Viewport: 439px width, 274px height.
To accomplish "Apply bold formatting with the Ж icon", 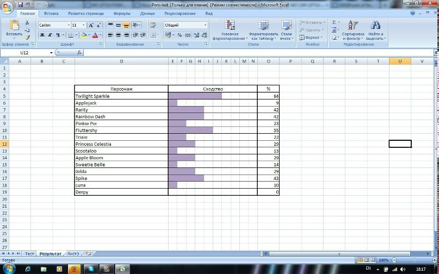I will coord(42,35).
